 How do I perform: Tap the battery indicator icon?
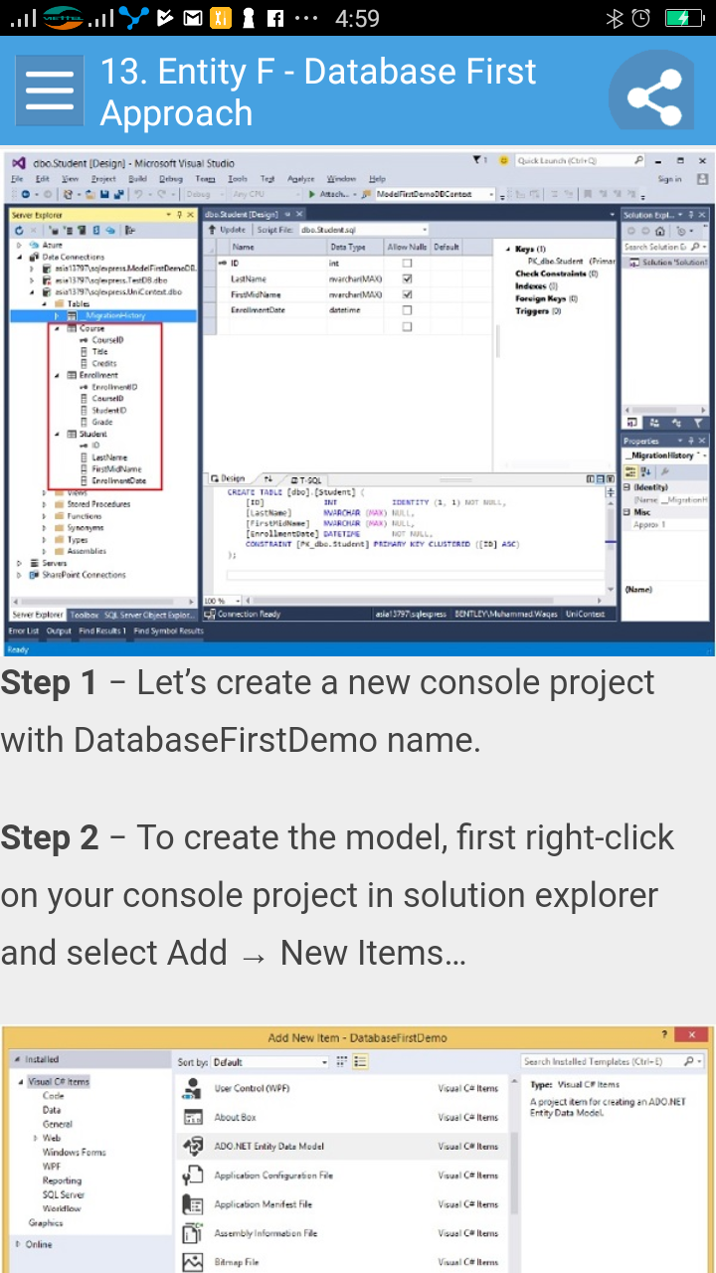pos(684,18)
